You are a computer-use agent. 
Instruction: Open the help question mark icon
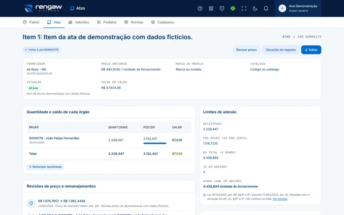[x=200, y=8]
